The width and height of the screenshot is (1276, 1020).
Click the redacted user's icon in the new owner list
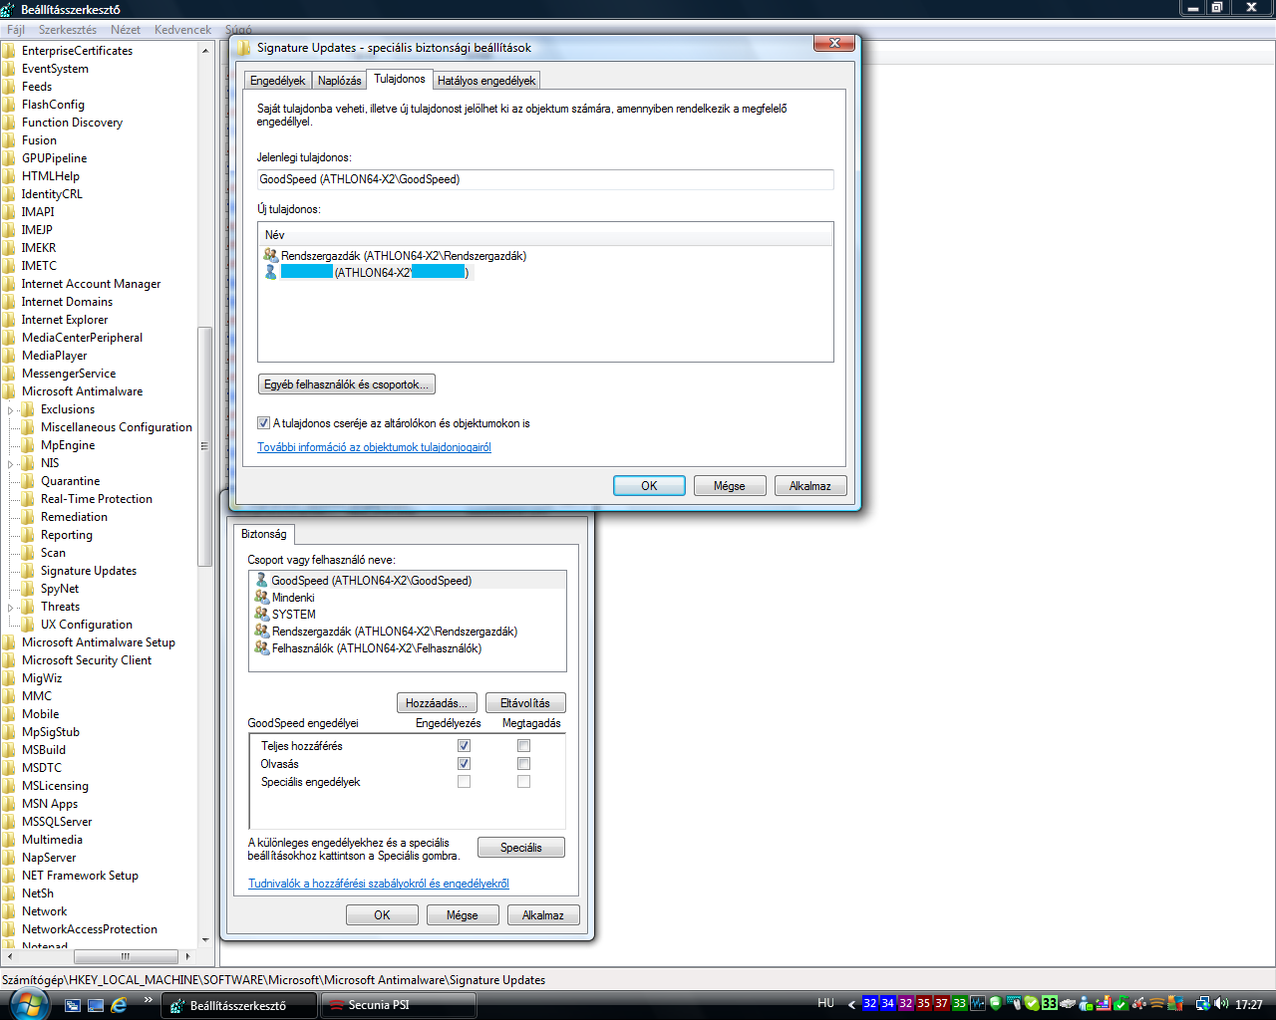270,272
